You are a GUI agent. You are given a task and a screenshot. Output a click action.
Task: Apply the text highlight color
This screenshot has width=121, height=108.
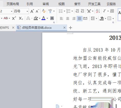click(x=36, y=18)
